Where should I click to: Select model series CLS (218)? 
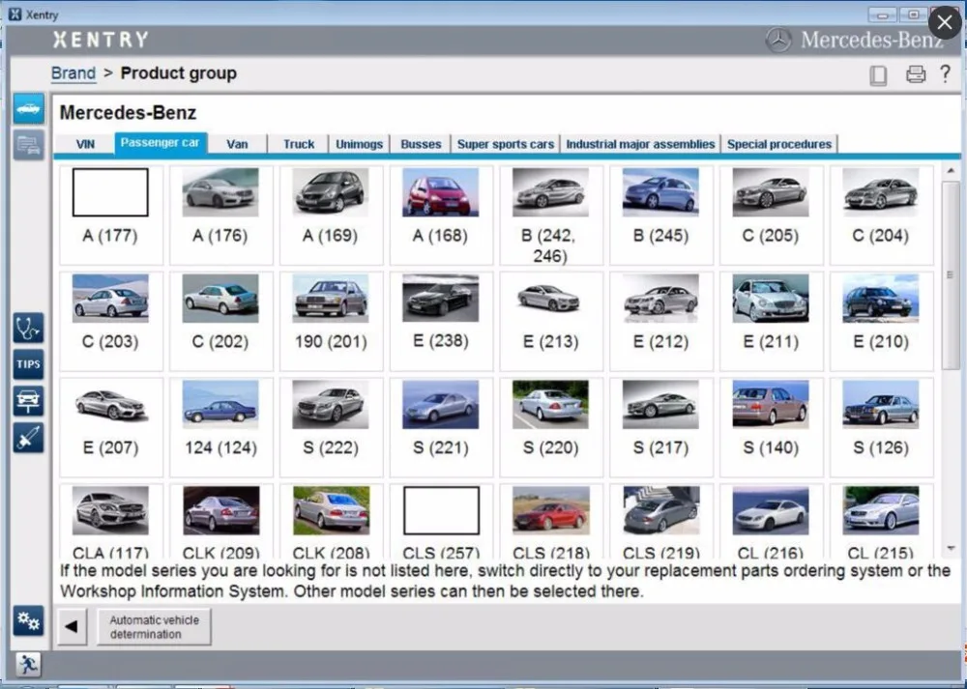pyautogui.click(x=551, y=522)
